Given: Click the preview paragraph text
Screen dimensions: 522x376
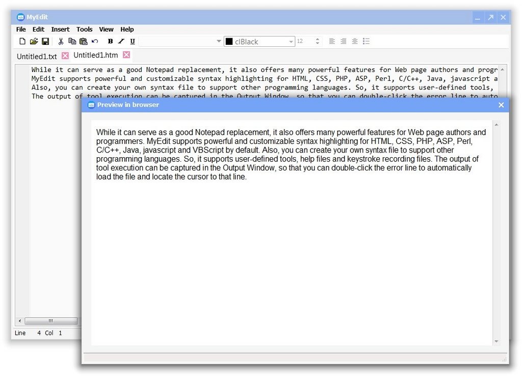Looking at the screenshot, I should (291, 155).
